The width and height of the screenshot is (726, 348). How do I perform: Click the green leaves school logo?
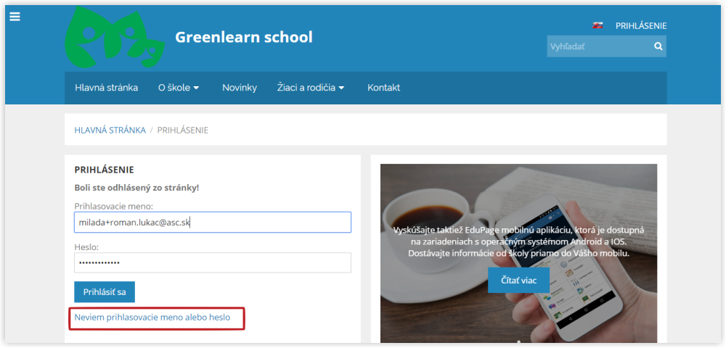tap(115, 38)
